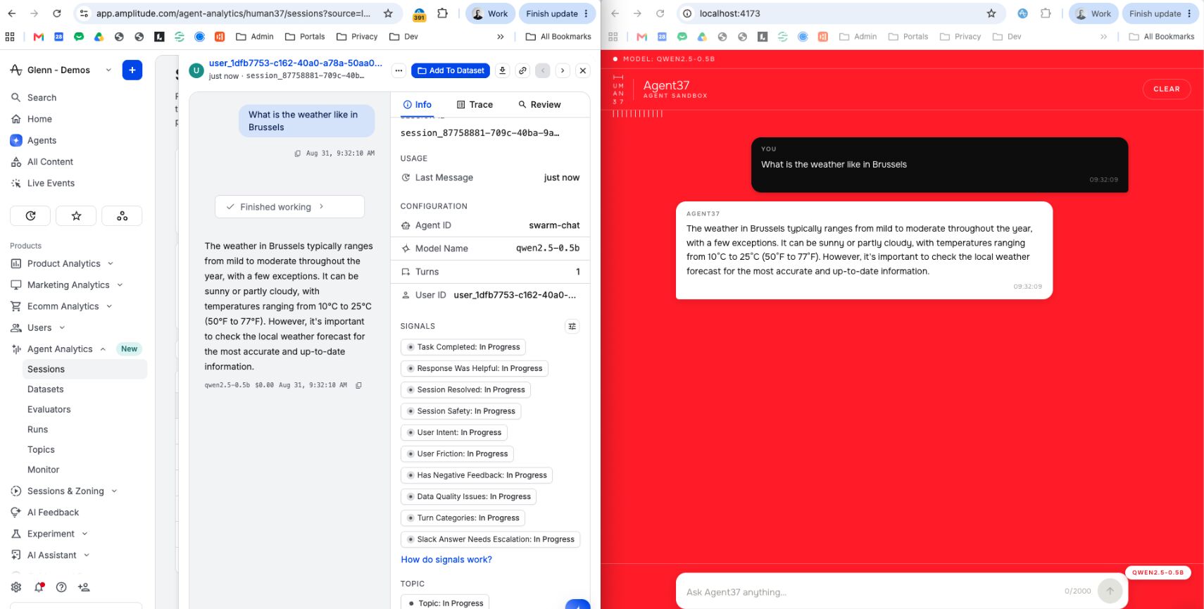Open Google Calendar bookmark in the left browser
The height and width of the screenshot is (609, 1204).
pyautogui.click(x=58, y=37)
